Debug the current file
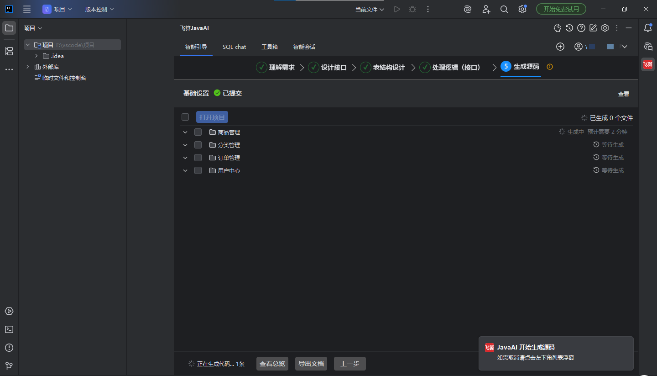 click(x=412, y=9)
